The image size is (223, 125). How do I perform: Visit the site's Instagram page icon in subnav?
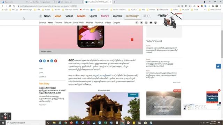(146, 23)
